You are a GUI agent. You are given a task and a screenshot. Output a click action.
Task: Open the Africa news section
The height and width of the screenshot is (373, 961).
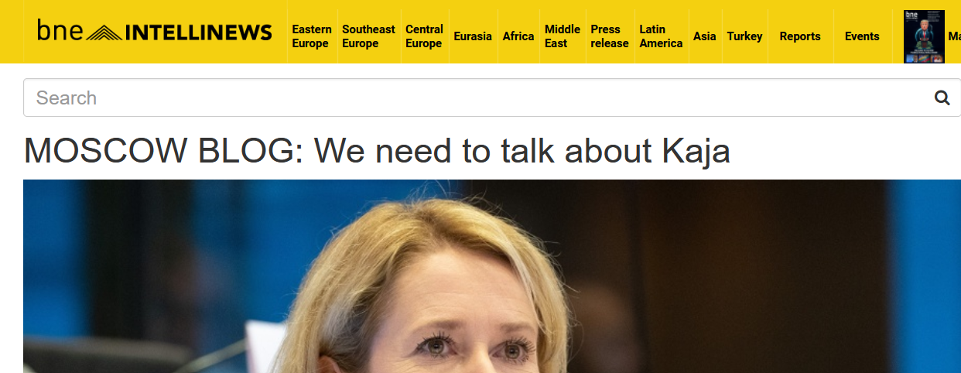(x=518, y=36)
